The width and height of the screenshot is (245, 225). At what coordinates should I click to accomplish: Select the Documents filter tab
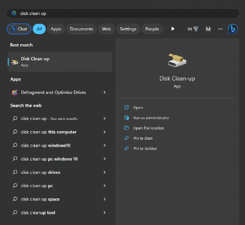[x=81, y=29]
